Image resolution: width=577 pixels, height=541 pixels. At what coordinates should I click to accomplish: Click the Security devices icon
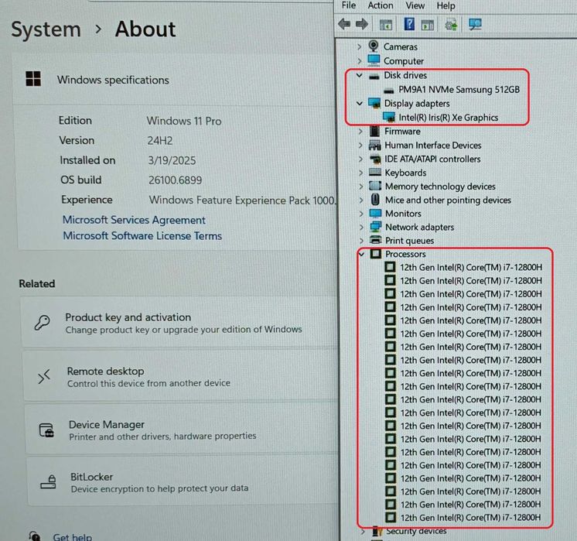(x=377, y=532)
